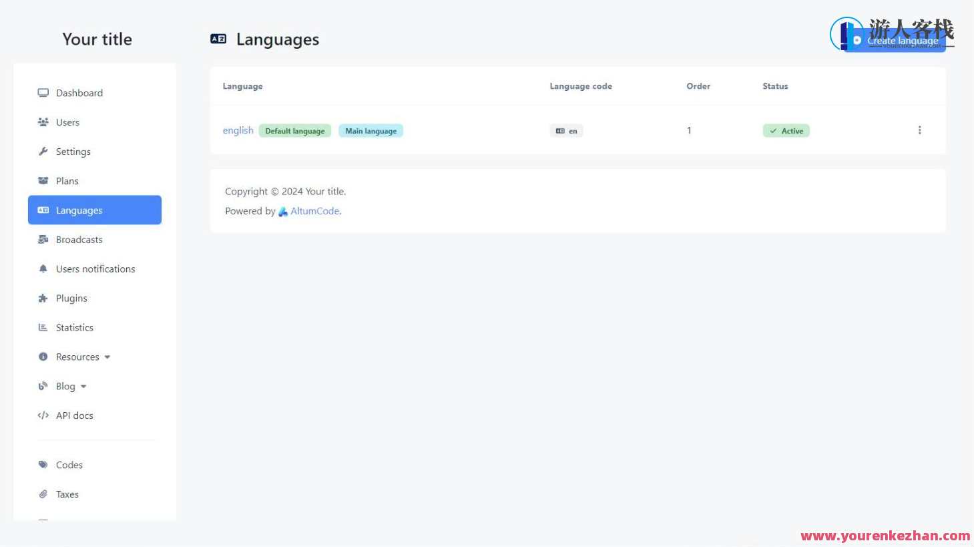This screenshot has height=547, width=974.
Task: Open the english language link
Action: click(x=238, y=130)
